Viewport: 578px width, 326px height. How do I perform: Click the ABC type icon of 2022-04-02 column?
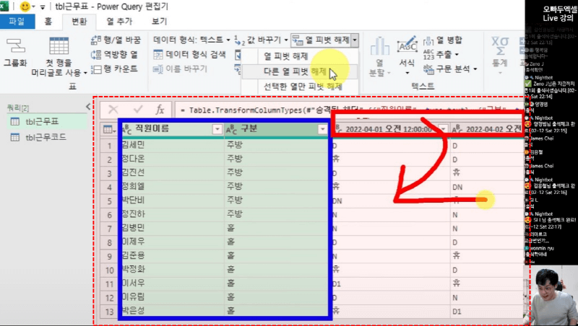[457, 129]
